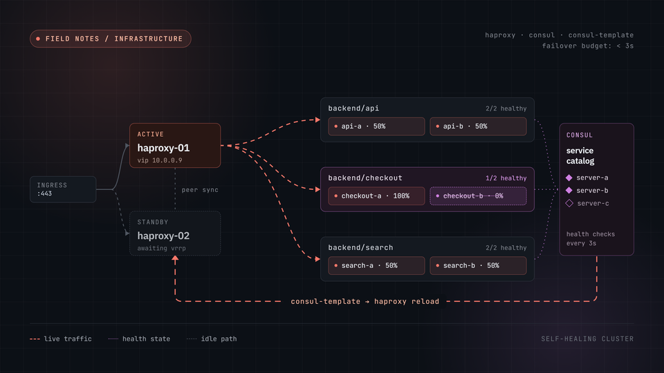Select the ACTIVE haproxy-01 node
Screen dimensions: 664x373
[x=175, y=146]
